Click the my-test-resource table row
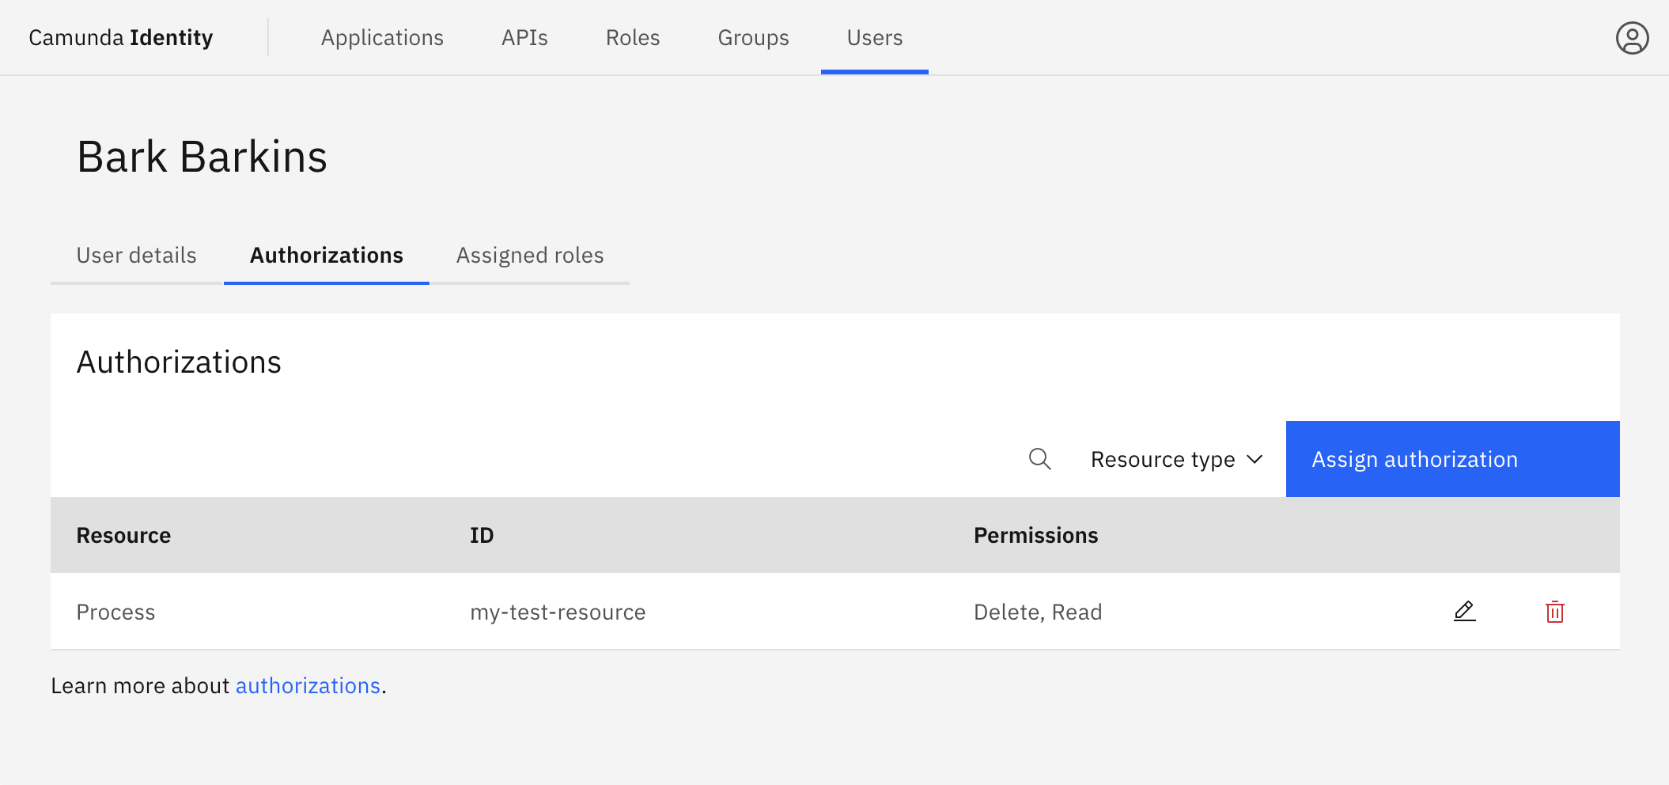Viewport: 1669px width, 785px height. tap(558, 611)
